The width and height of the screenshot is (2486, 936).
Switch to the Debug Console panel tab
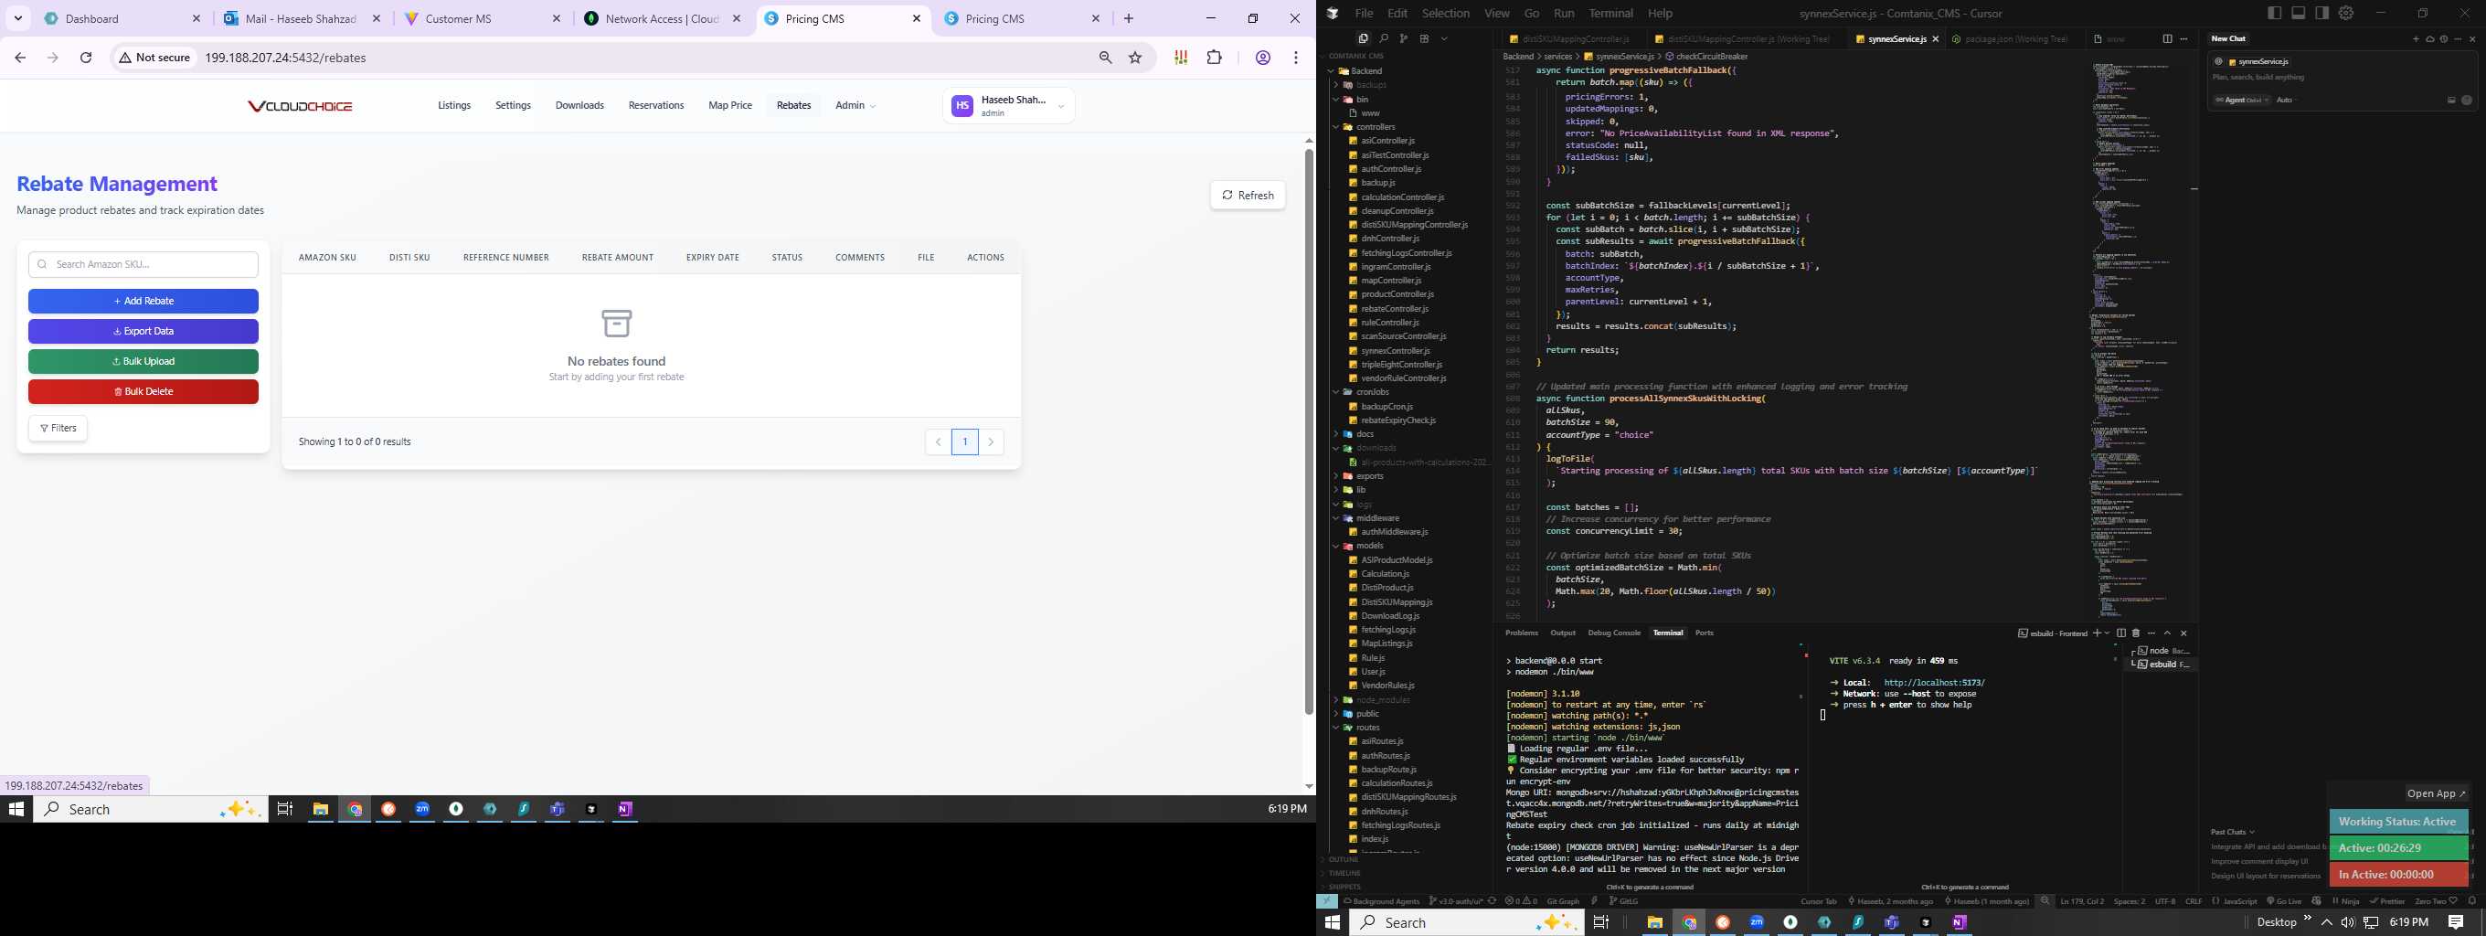point(1613,633)
